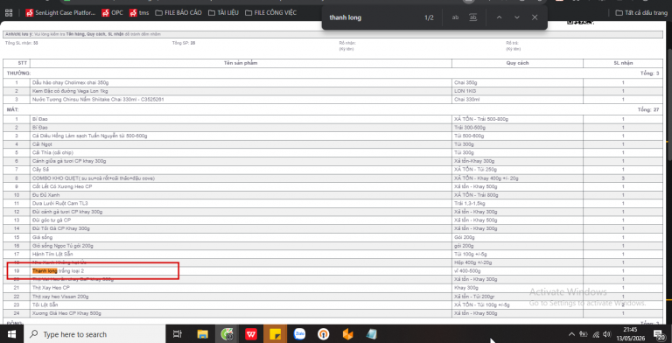The image size is (672, 343).
Task: Click the SL nhận column header
Action: pos(623,63)
